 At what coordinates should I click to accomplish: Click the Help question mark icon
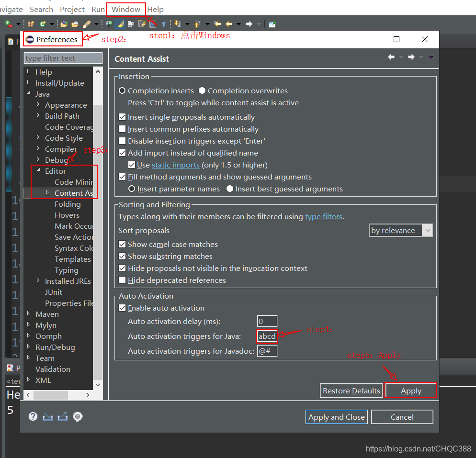coord(33,416)
